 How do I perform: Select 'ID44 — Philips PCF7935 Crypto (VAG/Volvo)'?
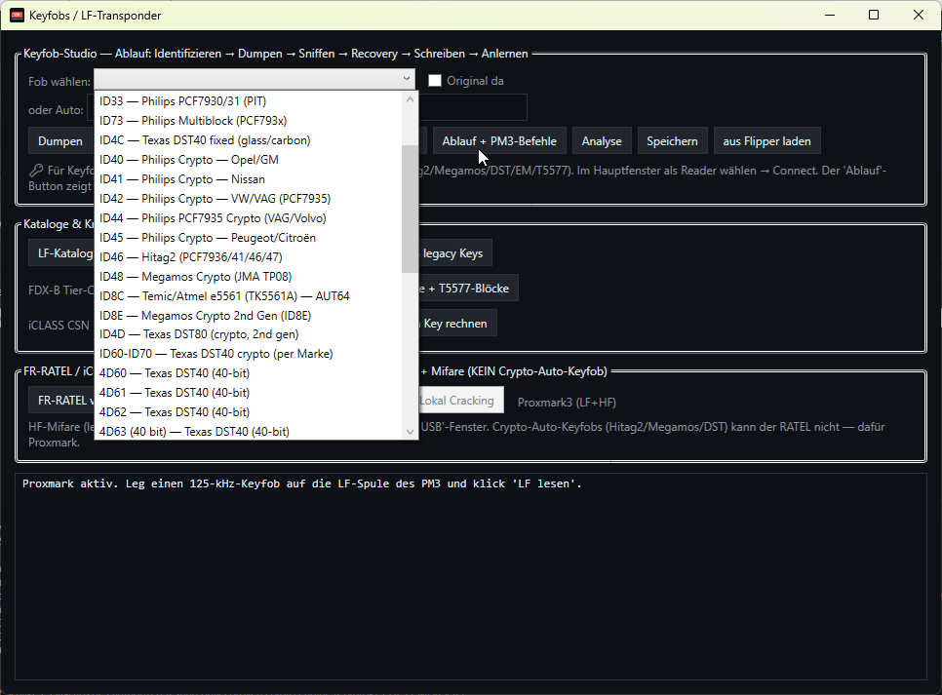tap(248, 218)
